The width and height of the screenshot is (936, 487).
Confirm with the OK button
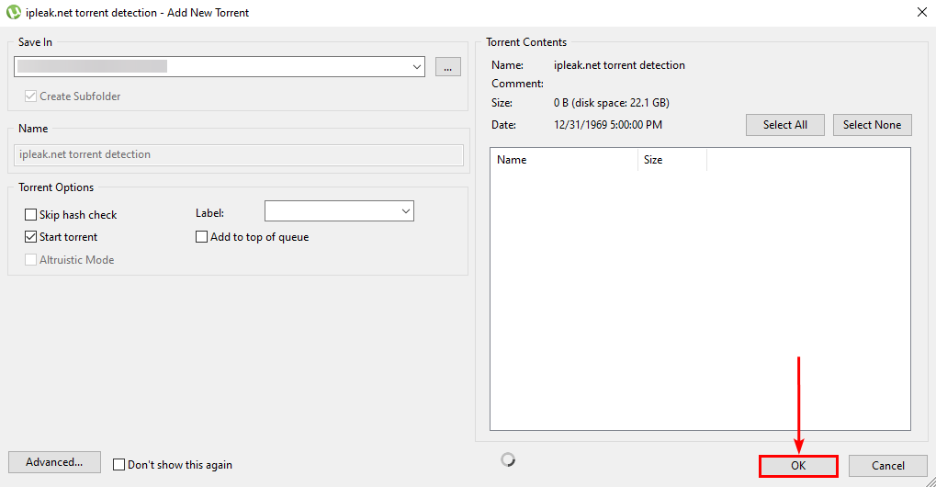798,466
